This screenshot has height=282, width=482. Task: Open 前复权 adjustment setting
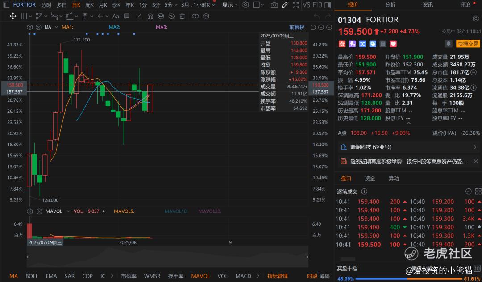(297, 27)
